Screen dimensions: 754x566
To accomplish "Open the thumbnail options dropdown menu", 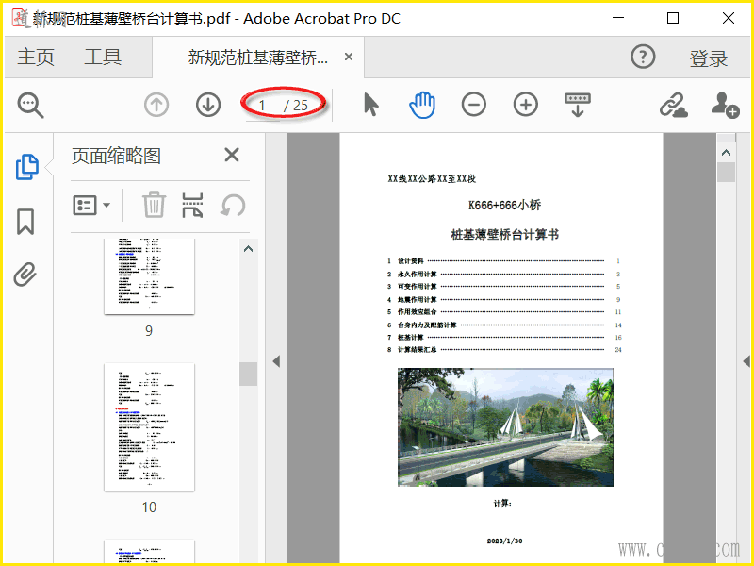I will tap(91, 205).
